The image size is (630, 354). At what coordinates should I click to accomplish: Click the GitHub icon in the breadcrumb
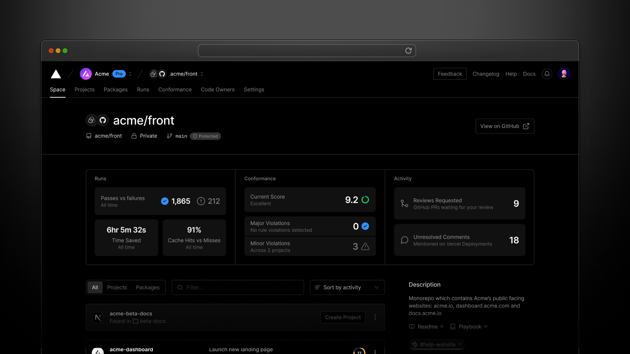pos(162,74)
